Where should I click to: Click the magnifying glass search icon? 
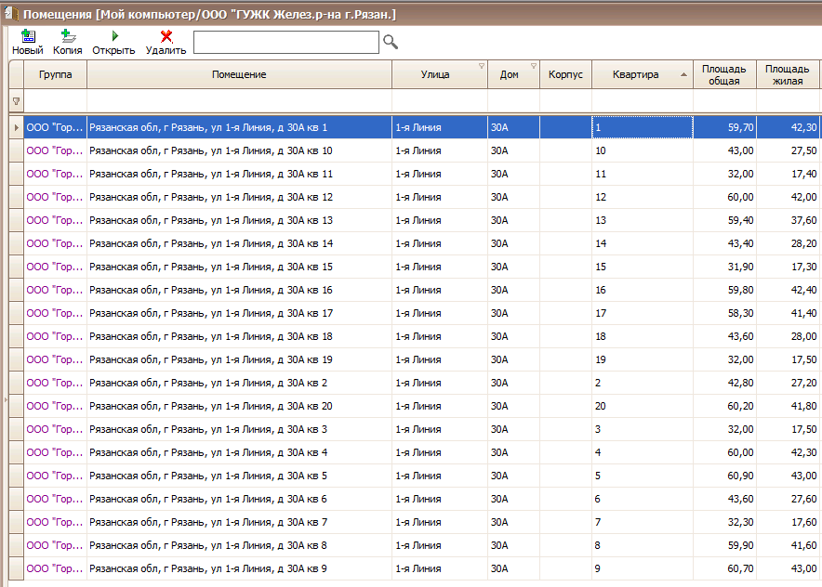pyautogui.click(x=391, y=42)
